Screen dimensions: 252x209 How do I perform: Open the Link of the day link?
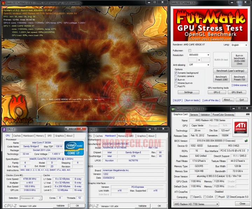click(211, 100)
